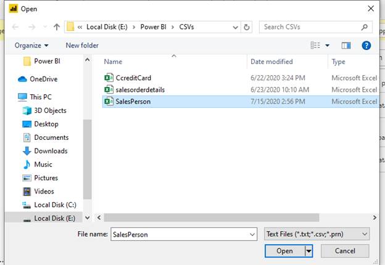
Task: Toggle the preview pane
Action: click(x=346, y=46)
